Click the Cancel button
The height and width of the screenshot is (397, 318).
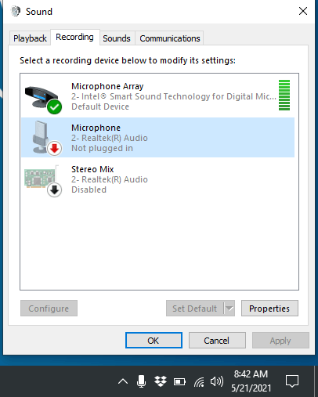point(217,341)
